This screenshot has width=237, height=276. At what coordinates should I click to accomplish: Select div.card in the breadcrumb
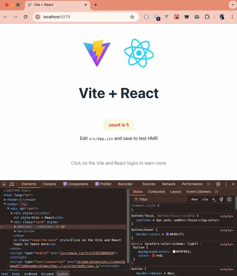(47, 274)
